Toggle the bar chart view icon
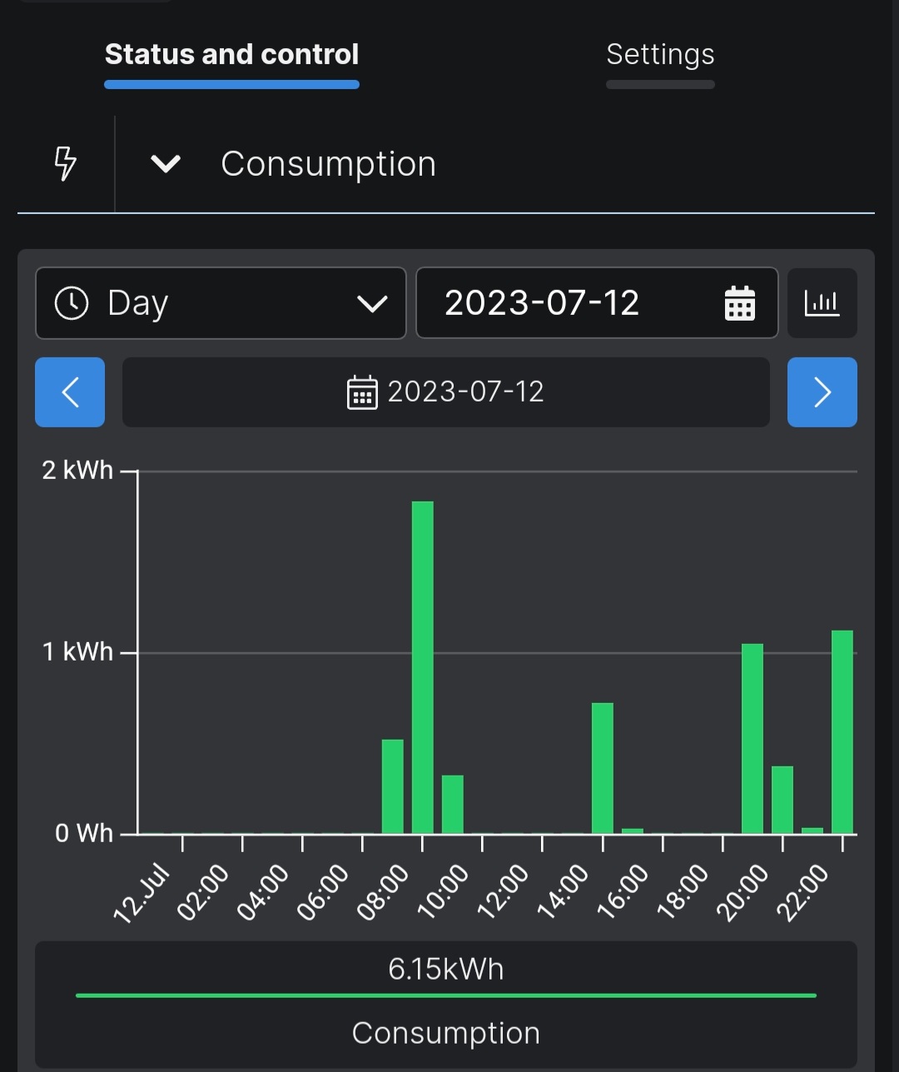This screenshot has height=1072, width=899. [x=822, y=303]
